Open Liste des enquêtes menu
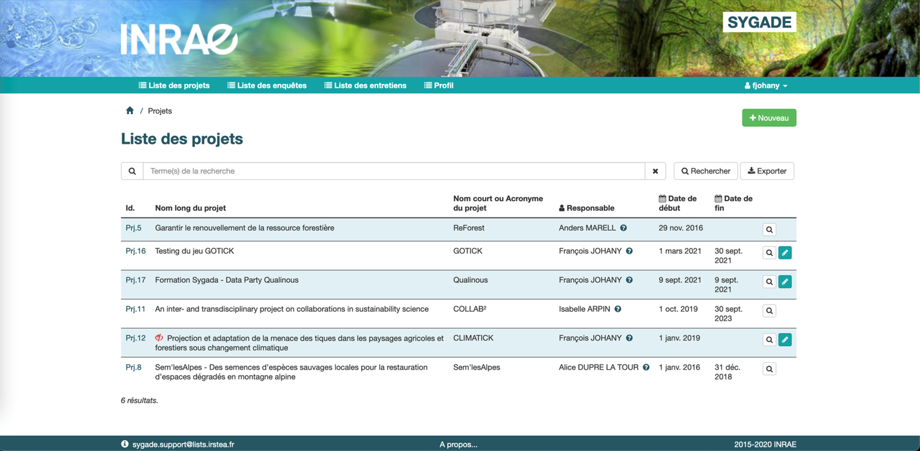The image size is (920, 451). coord(267,86)
